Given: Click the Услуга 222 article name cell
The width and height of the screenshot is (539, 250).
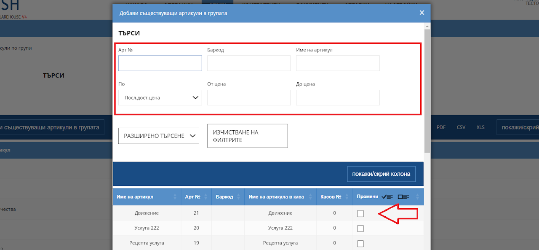Looking at the screenshot, I should pos(147,228).
